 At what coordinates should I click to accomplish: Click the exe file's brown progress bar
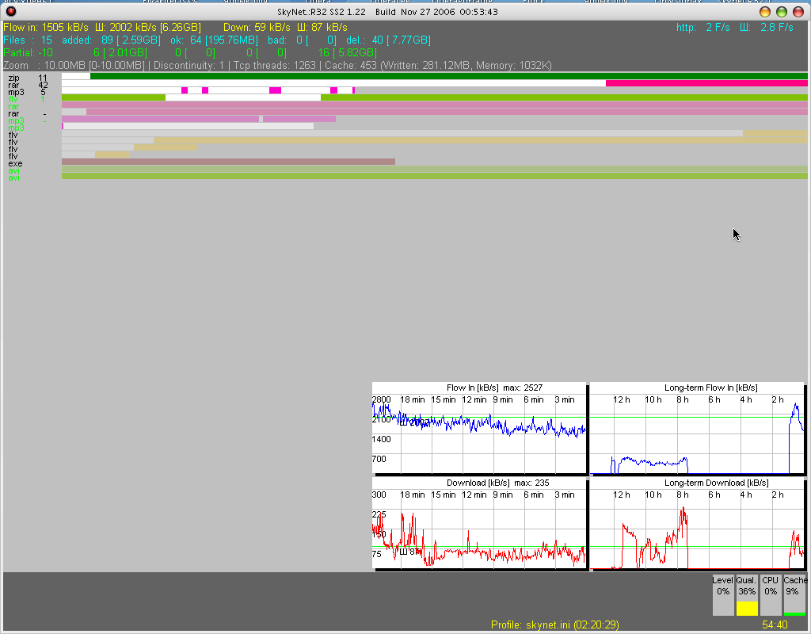pyautogui.click(x=228, y=162)
